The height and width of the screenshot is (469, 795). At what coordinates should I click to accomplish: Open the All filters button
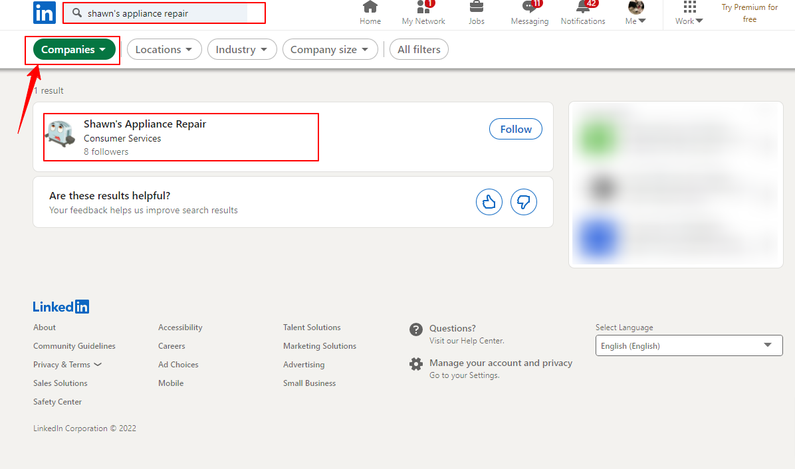coord(419,50)
